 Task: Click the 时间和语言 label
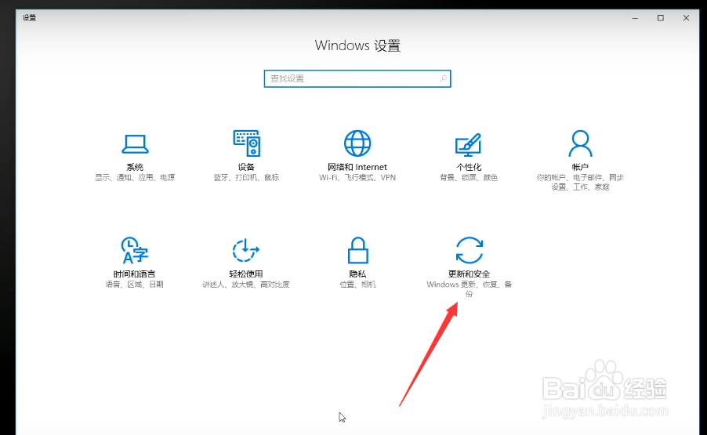pyautogui.click(x=134, y=274)
